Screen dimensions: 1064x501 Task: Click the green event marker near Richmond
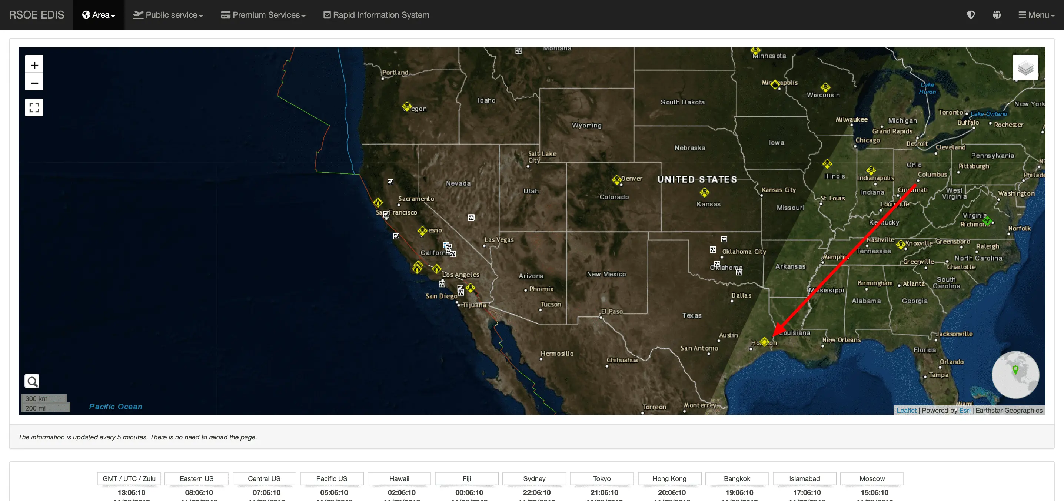click(987, 221)
